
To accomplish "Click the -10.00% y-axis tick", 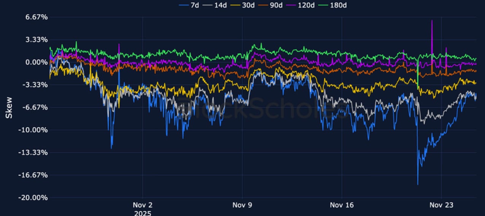I will (24, 130).
